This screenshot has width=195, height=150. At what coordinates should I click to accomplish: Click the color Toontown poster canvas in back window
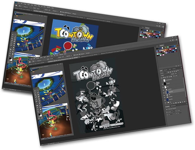(x=73, y=37)
